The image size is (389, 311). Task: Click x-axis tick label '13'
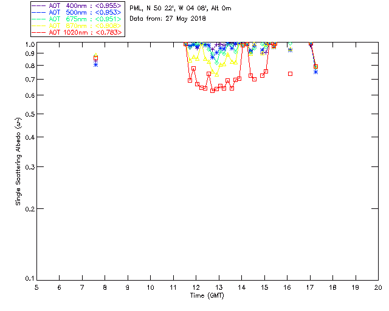[x=219, y=287]
